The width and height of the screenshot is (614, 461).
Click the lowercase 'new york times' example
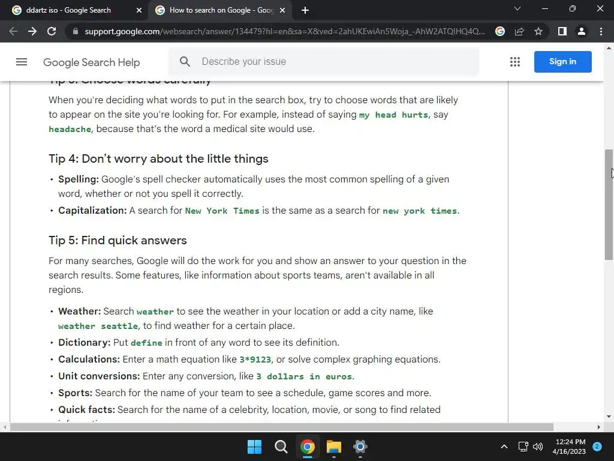(x=420, y=211)
